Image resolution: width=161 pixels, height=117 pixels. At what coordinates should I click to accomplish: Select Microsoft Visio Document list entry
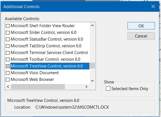pyautogui.click(x=35, y=73)
